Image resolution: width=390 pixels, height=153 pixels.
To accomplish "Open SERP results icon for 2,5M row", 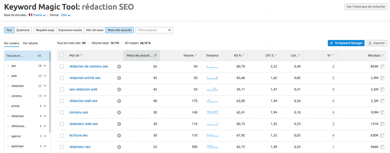I will [x=383, y=89].
